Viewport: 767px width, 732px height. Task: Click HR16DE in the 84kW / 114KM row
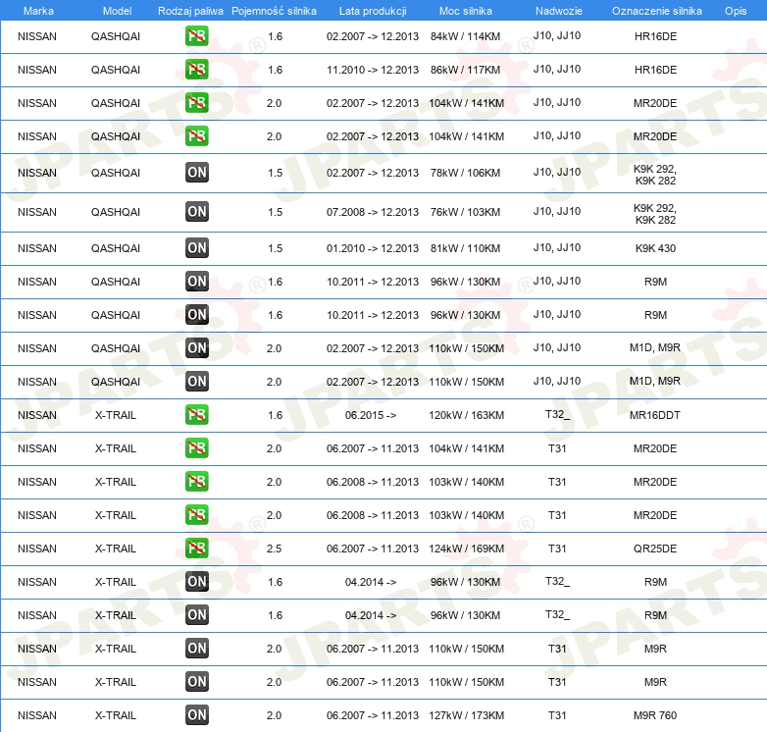[x=655, y=36]
